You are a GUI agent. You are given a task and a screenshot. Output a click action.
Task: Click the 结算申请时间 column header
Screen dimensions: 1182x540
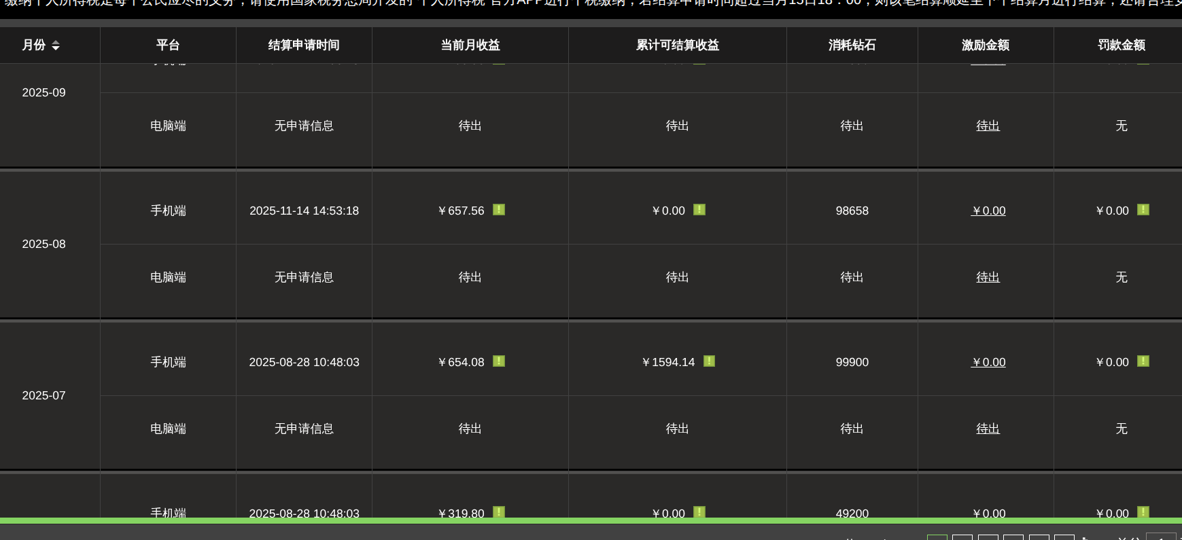[x=304, y=46]
